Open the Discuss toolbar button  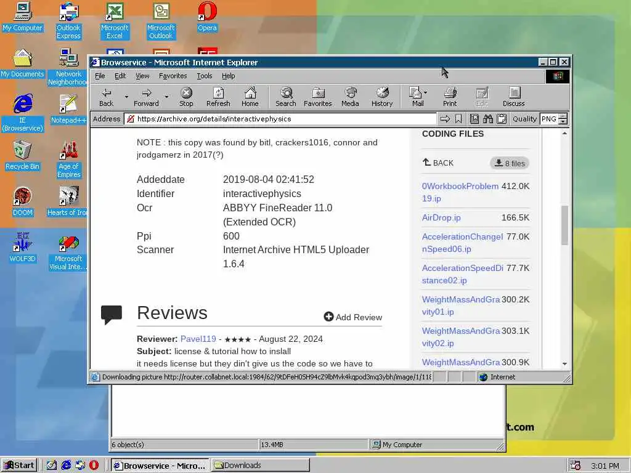tap(514, 97)
